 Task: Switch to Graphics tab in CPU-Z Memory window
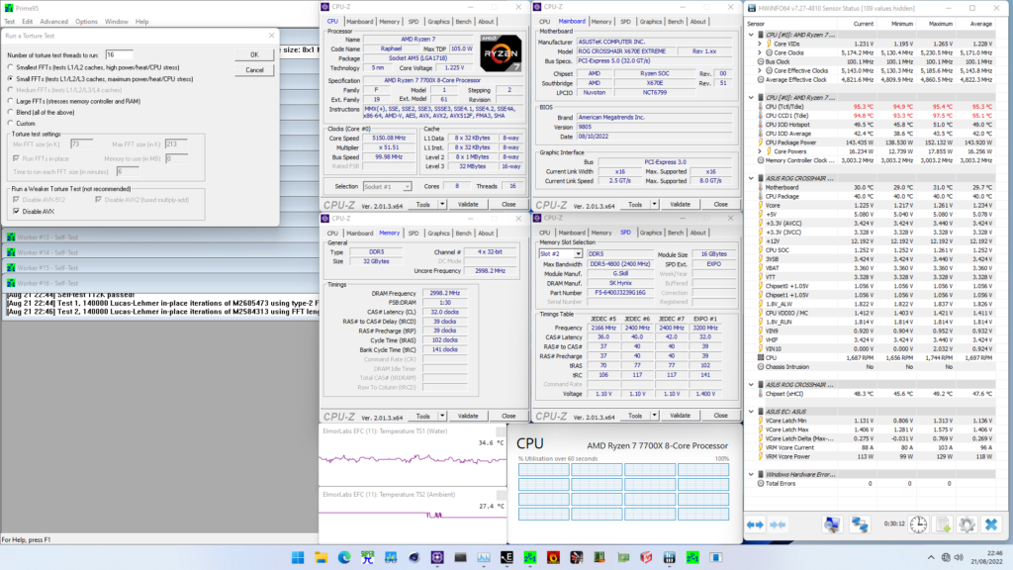[x=438, y=234]
